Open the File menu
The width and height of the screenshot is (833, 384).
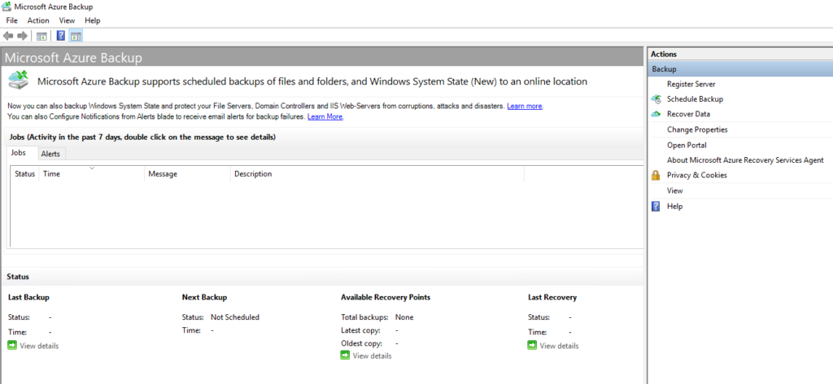coord(11,20)
